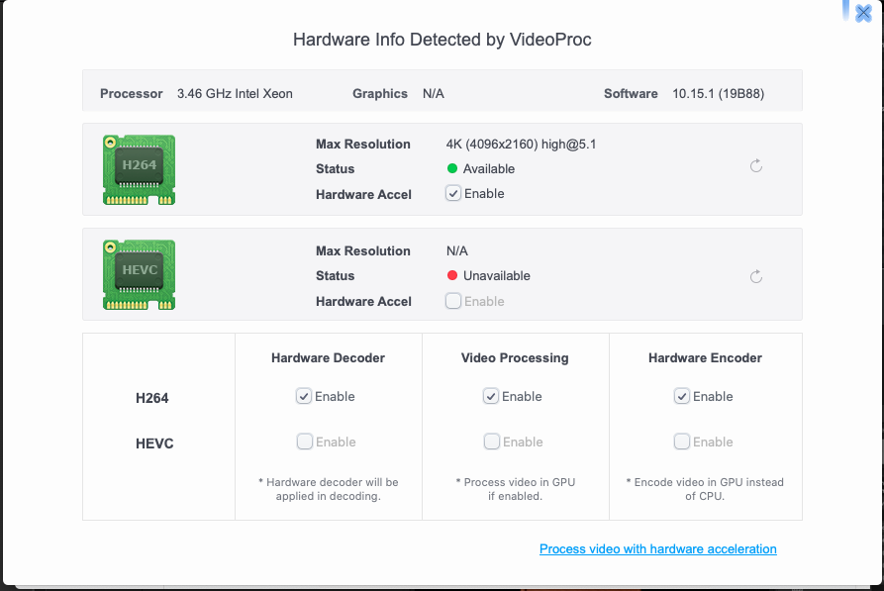This screenshot has width=884, height=591.
Task: Click the Processor 3.46 GHz Intel Xeon text
Action: (x=235, y=94)
